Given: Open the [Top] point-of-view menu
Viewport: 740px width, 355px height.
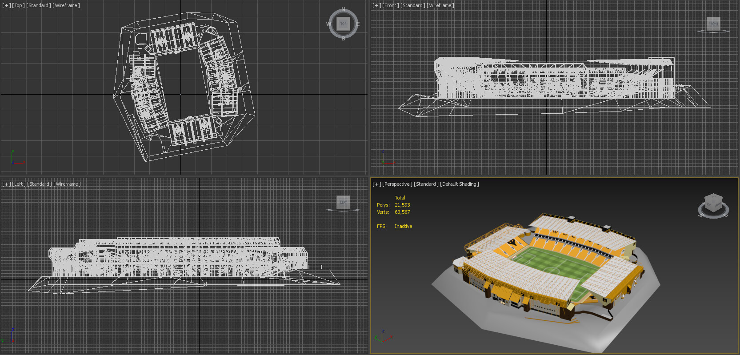Looking at the screenshot, I should pyautogui.click(x=18, y=5).
